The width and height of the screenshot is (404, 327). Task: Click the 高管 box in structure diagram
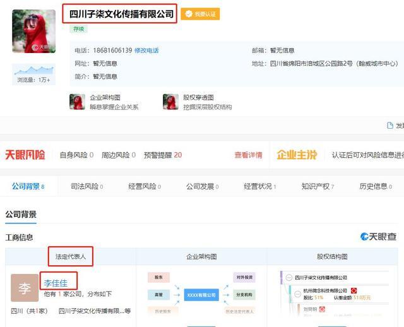[158, 295]
